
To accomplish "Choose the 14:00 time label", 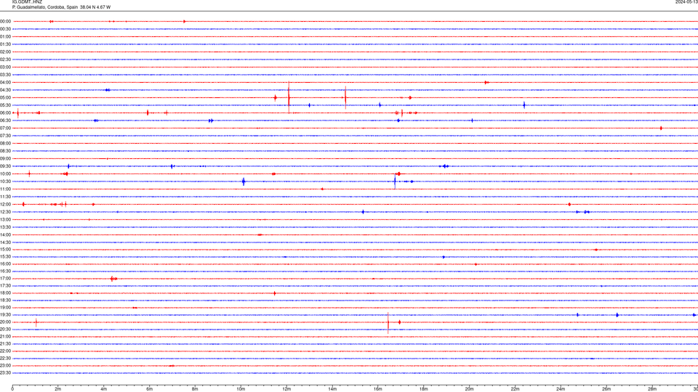I will point(5,234).
